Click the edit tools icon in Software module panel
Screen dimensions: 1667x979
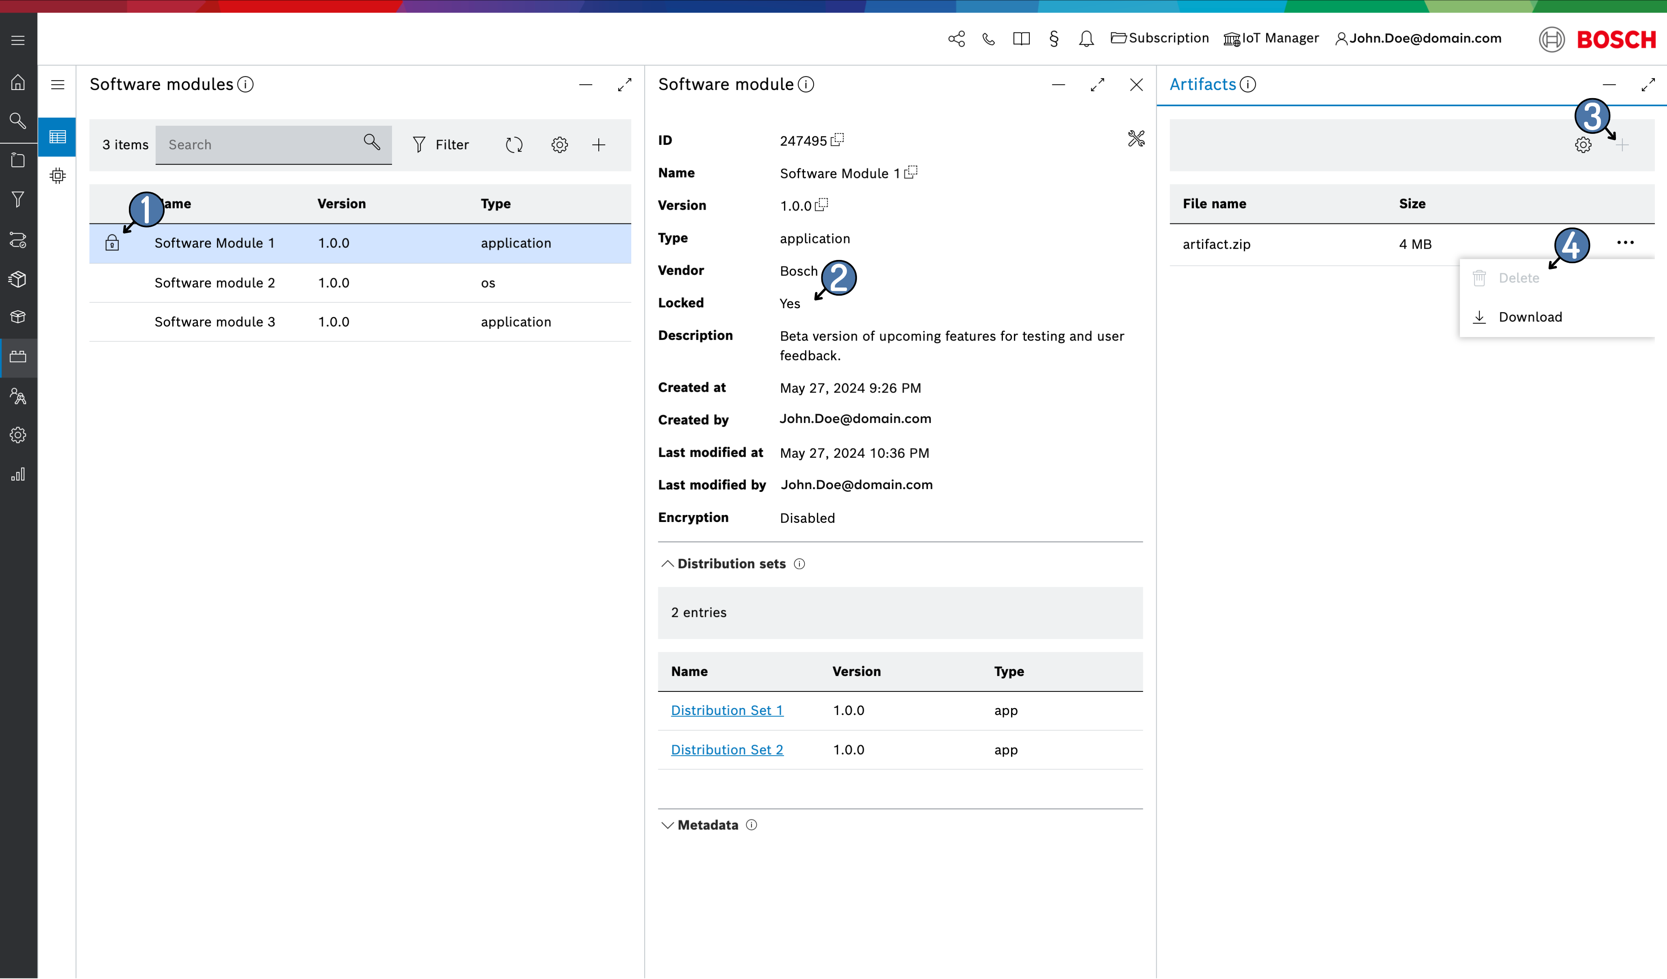(x=1136, y=138)
